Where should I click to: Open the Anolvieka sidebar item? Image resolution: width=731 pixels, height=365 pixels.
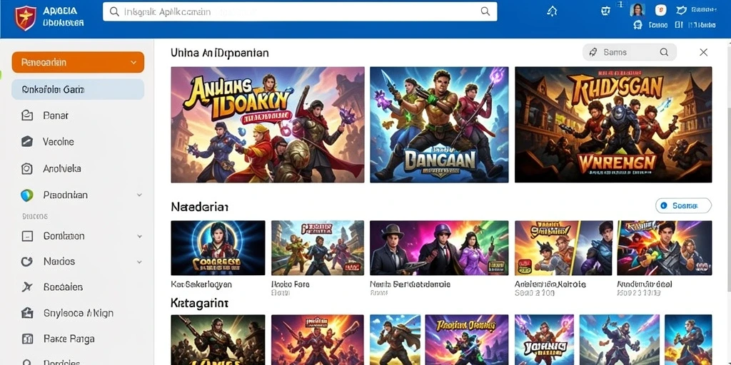tap(62, 168)
